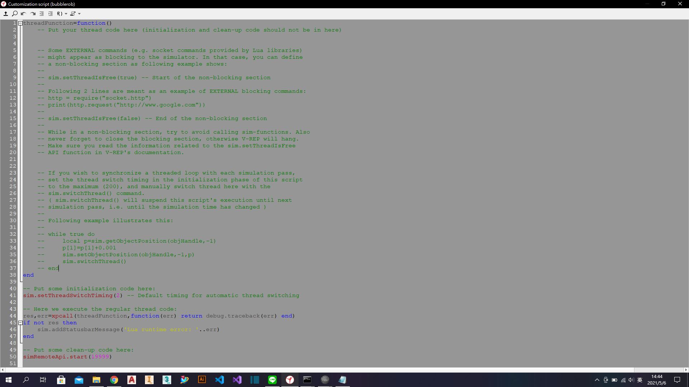The image size is (689, 387).
Task: Open AutoCAD from the taskbar
Action: point(132,380)
